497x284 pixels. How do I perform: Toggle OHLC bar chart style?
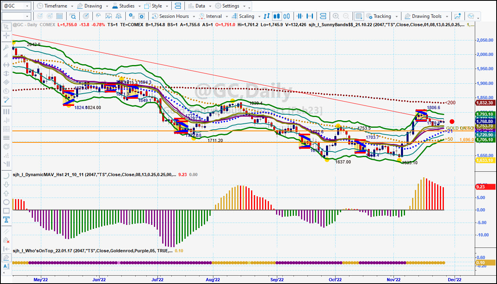tap(267, 16)
